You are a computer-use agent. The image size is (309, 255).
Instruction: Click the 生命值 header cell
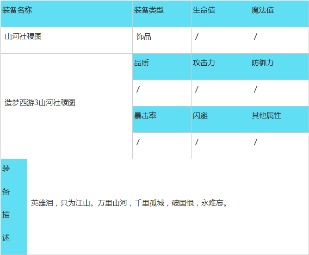pyautogui.click(x=221, y=14)
